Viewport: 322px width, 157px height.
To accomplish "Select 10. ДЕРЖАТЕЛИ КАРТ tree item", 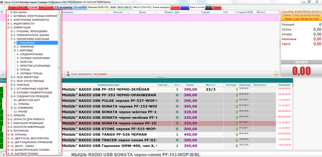I will 27,100.
